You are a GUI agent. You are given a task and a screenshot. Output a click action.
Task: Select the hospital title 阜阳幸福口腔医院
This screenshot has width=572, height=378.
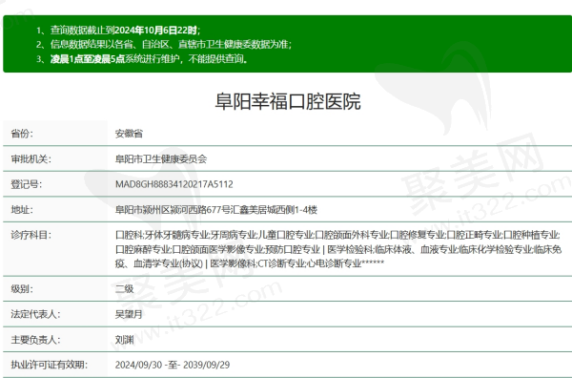click(x=288, y=101)
